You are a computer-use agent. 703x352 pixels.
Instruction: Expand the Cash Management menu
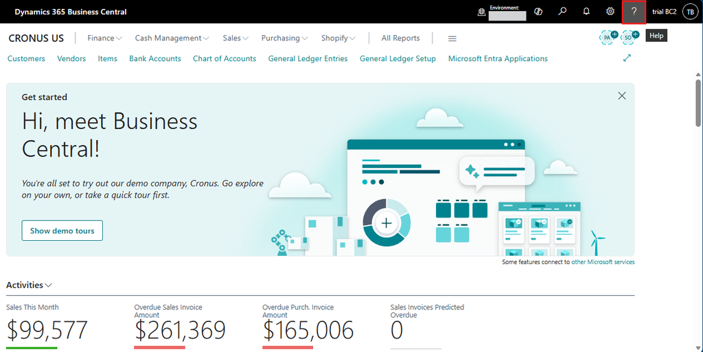point(172,38)
